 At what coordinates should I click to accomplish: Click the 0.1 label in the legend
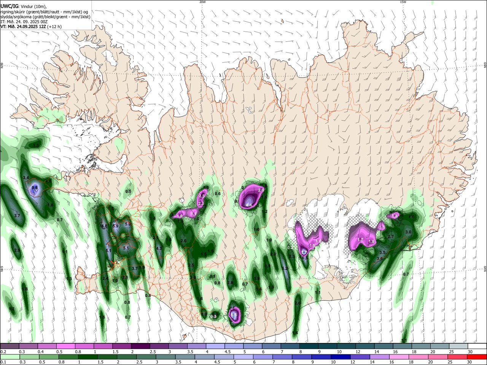tap(3, 362)
